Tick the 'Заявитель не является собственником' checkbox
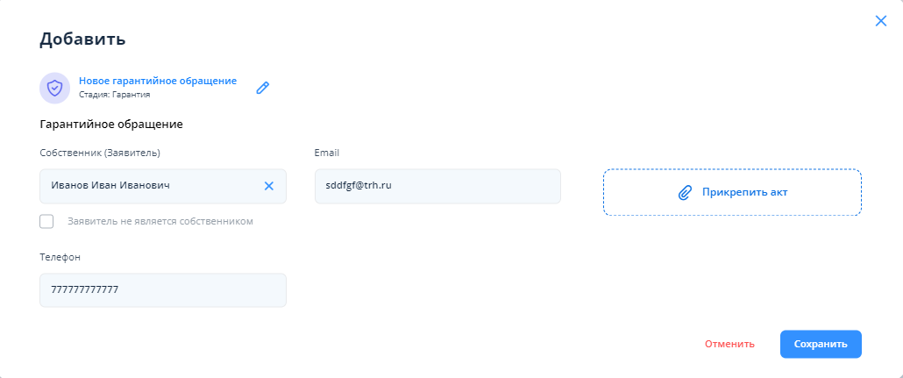The image size is (903, 378). pos(46,221)
